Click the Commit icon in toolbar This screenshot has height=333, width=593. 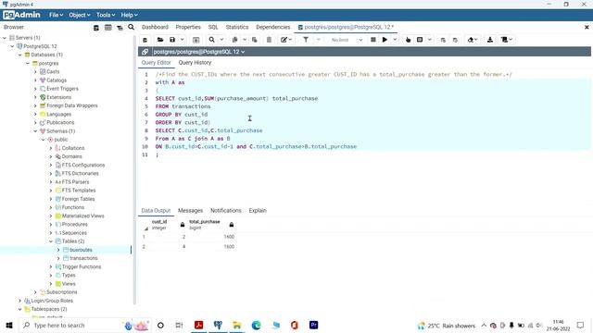pos(443,40)
